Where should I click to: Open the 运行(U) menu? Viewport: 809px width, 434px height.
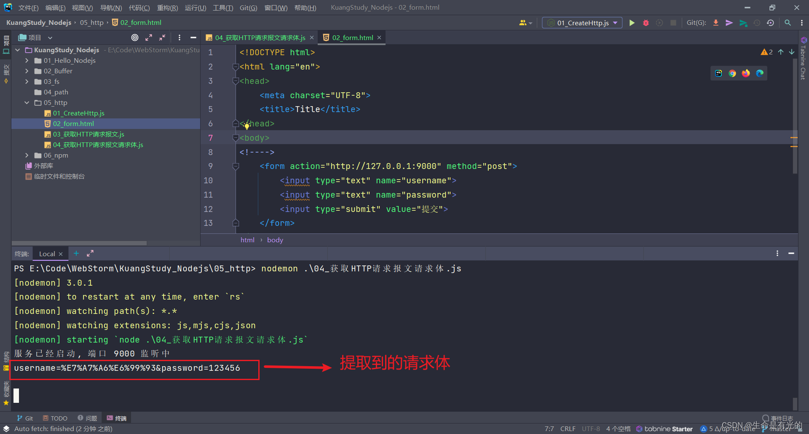[195, 8]
